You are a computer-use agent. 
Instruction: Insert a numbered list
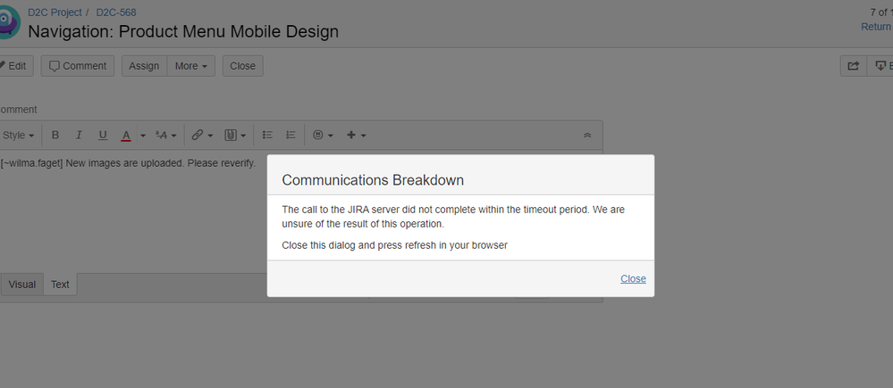[291, 136]
